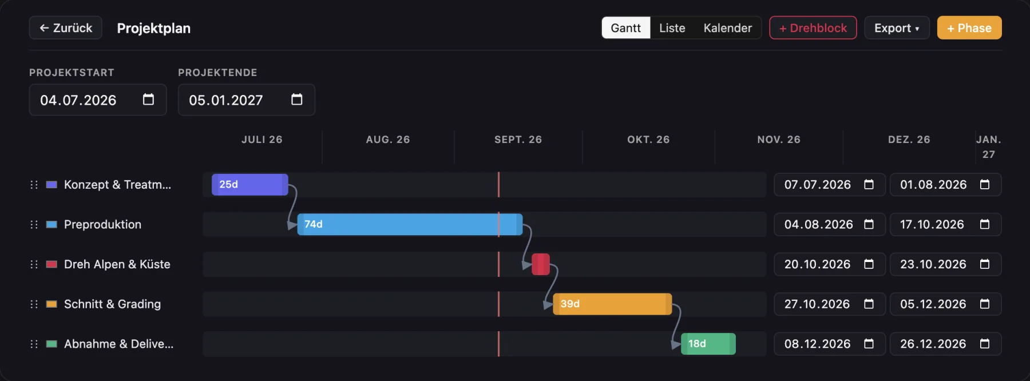The height and width of the screenshot is (381, 1030).
Task: Open calendar icon for 17.10.2026 end date
Action: [x=984, y=224]
